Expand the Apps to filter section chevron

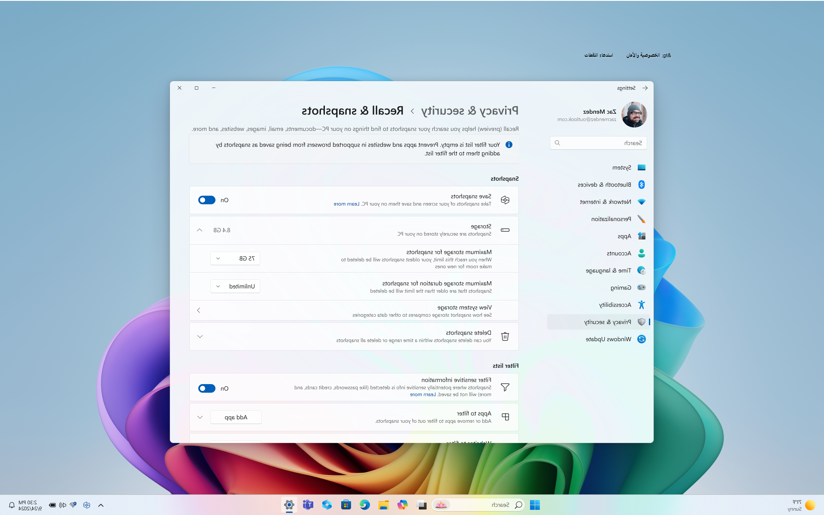200,417
